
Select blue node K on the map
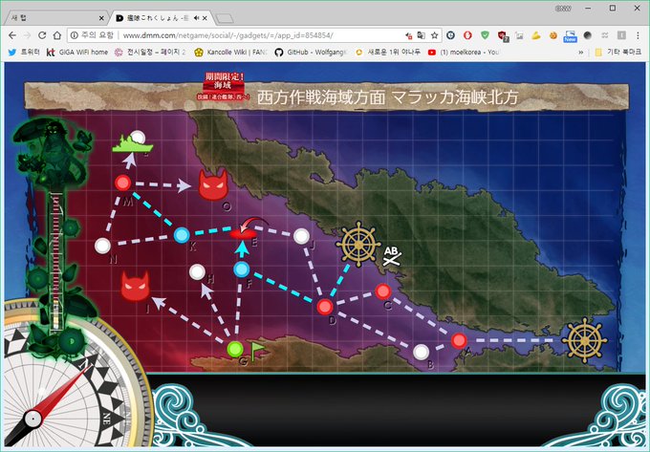[182, 235]
